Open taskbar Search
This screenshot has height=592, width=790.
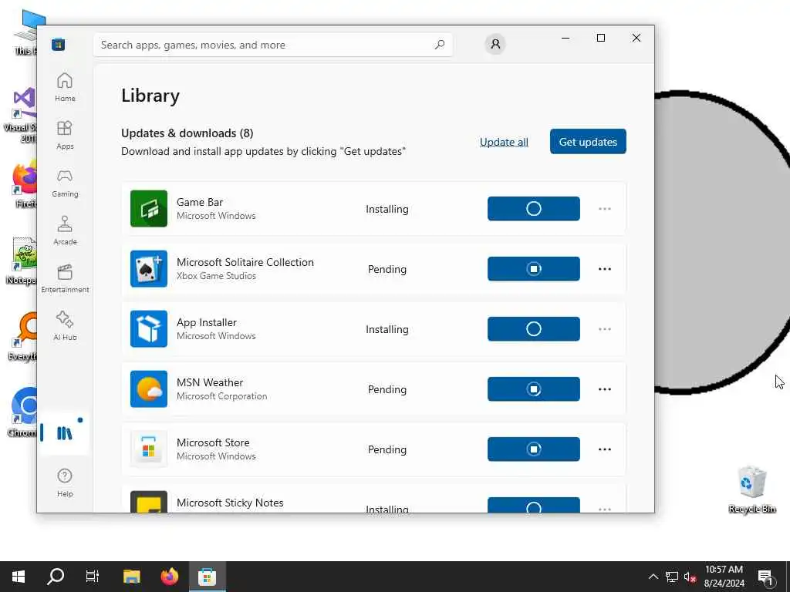click(56, 577)
